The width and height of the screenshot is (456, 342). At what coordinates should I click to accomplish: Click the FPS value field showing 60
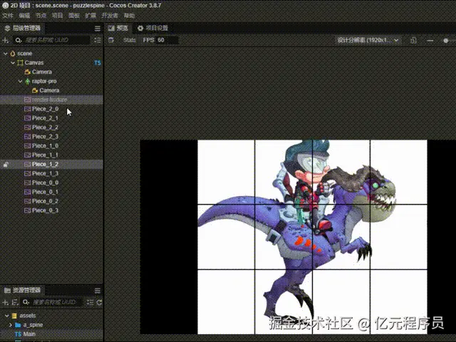pos(167,40)
